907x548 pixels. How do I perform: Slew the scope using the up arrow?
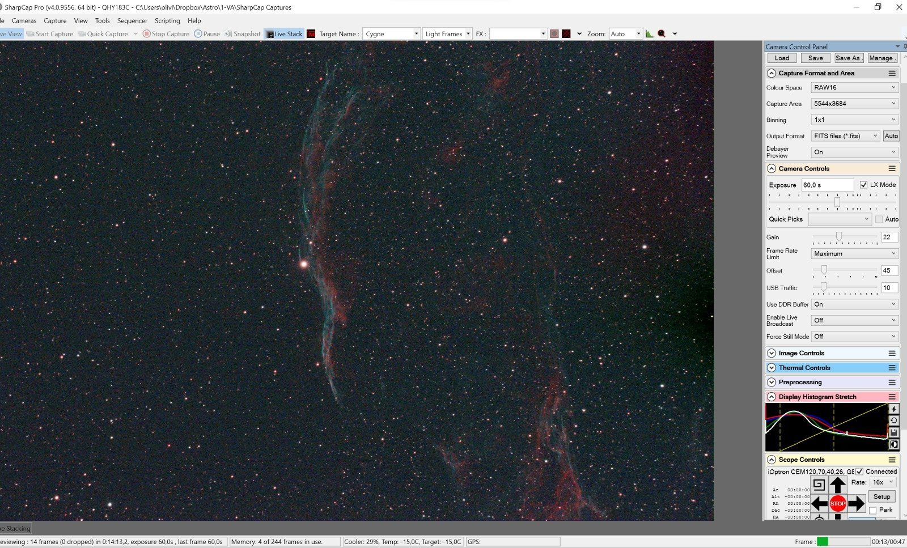coord(837,485)
